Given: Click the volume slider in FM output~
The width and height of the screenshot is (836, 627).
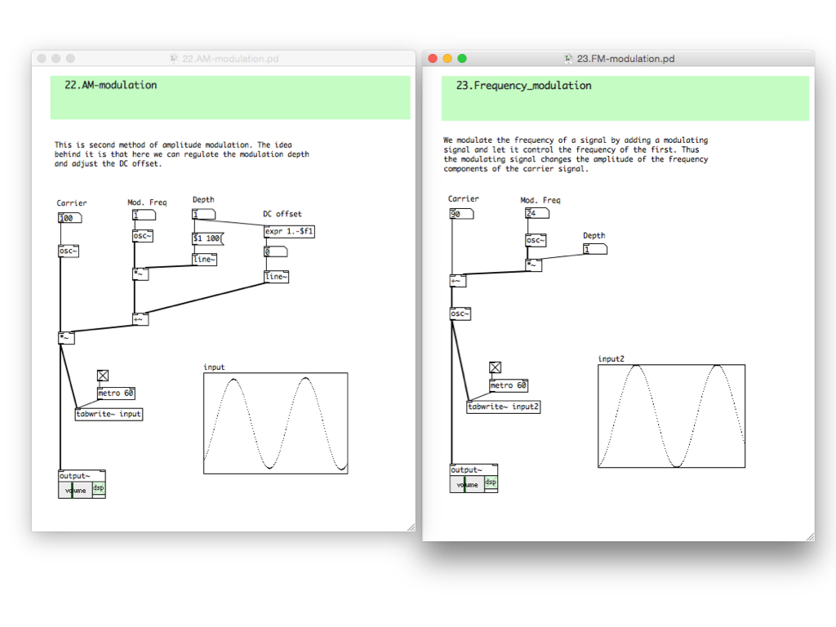Looking at the screenshot, I should pyautogui.click(x=466, y=485).
